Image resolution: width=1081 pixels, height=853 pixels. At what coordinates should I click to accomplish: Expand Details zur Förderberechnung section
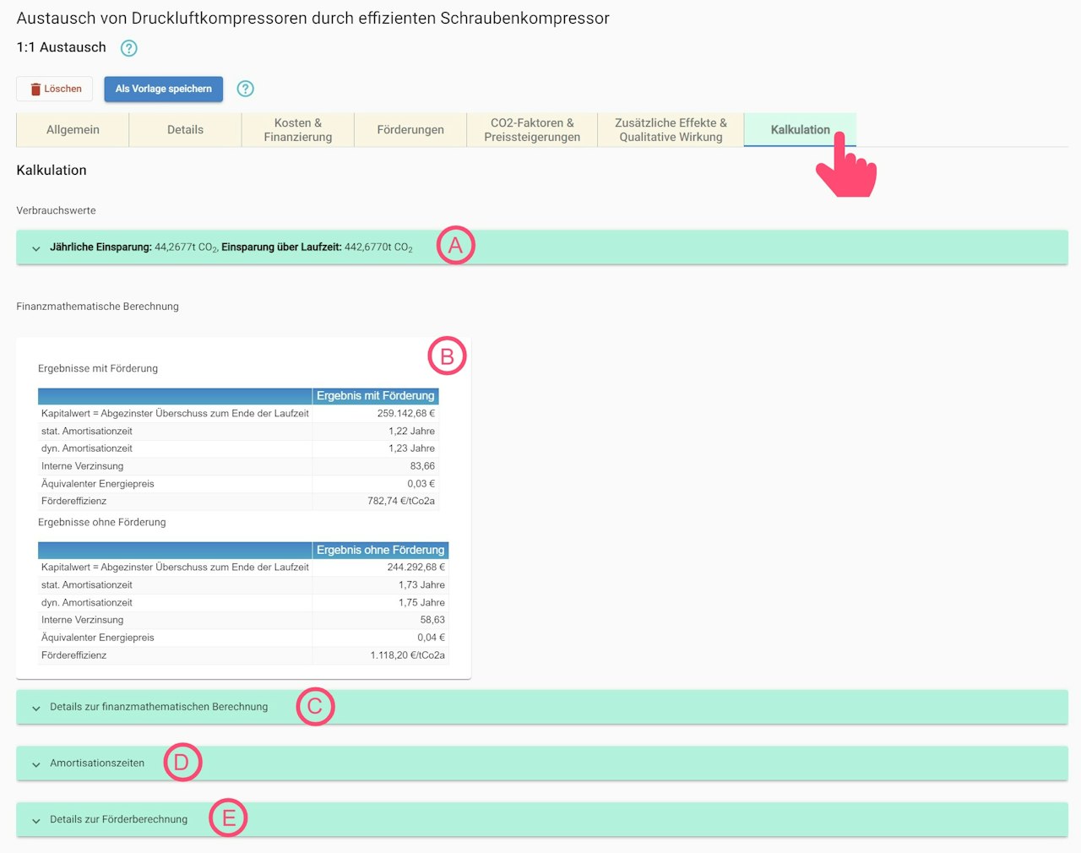[542, 819]
